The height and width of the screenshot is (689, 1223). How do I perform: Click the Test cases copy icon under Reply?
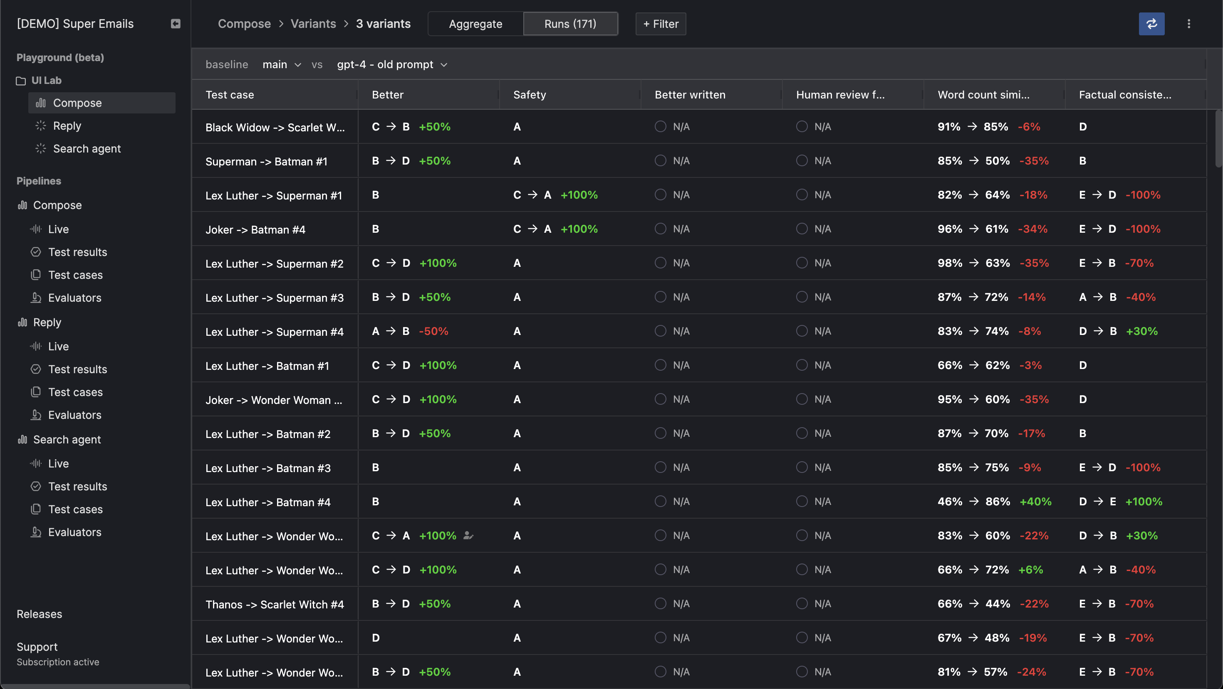(36, 392)
